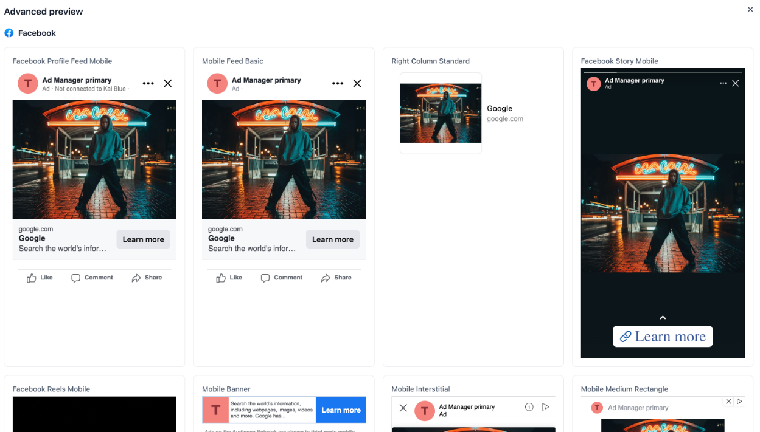The height and width of the screenshot is (432, 760).
Task: Click Share in Facebook Profile Feed Mobile
Action: click(147, 278)
